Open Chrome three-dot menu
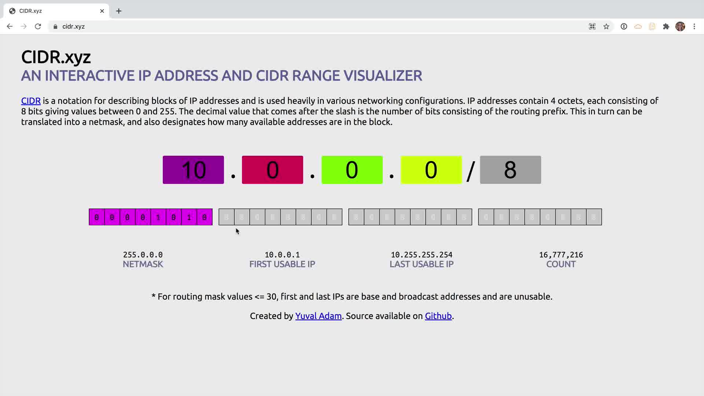 [x=694, y=26]
